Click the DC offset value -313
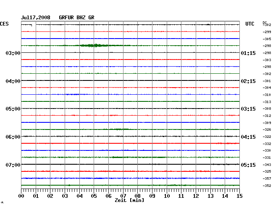This screenshot has width=273, height=207. (267, 102)
